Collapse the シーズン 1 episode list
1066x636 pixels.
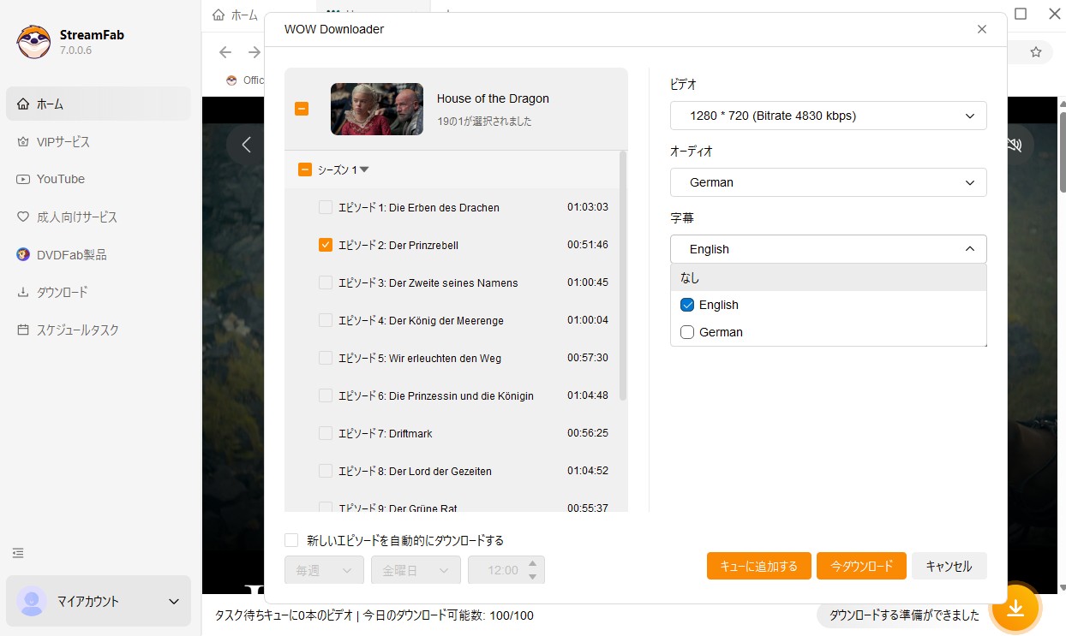tap(363, 169)
